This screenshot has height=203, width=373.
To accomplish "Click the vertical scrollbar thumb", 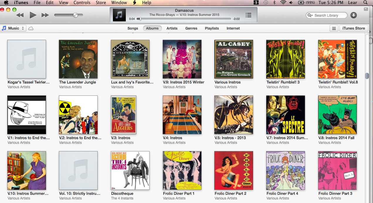I will point(367,76).
